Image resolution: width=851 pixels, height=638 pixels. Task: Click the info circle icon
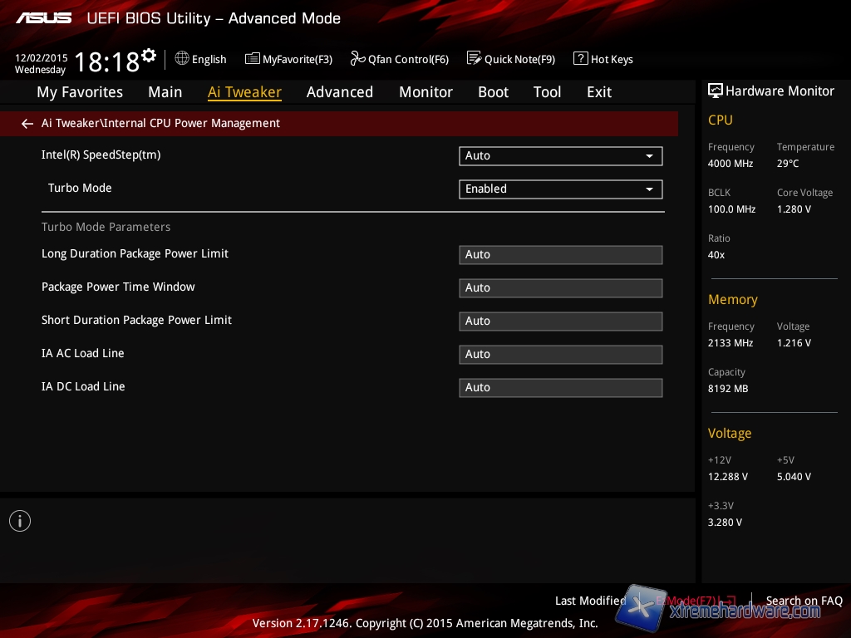coord(20,521)
